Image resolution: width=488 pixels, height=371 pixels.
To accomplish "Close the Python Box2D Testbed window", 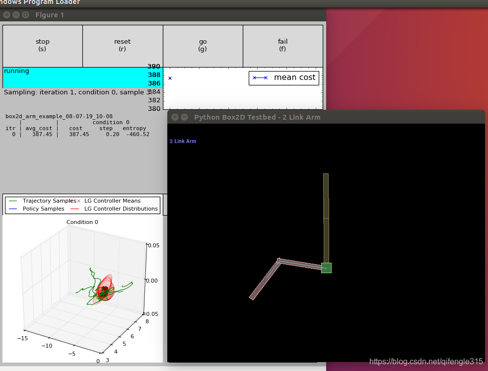I will [175, 117].
